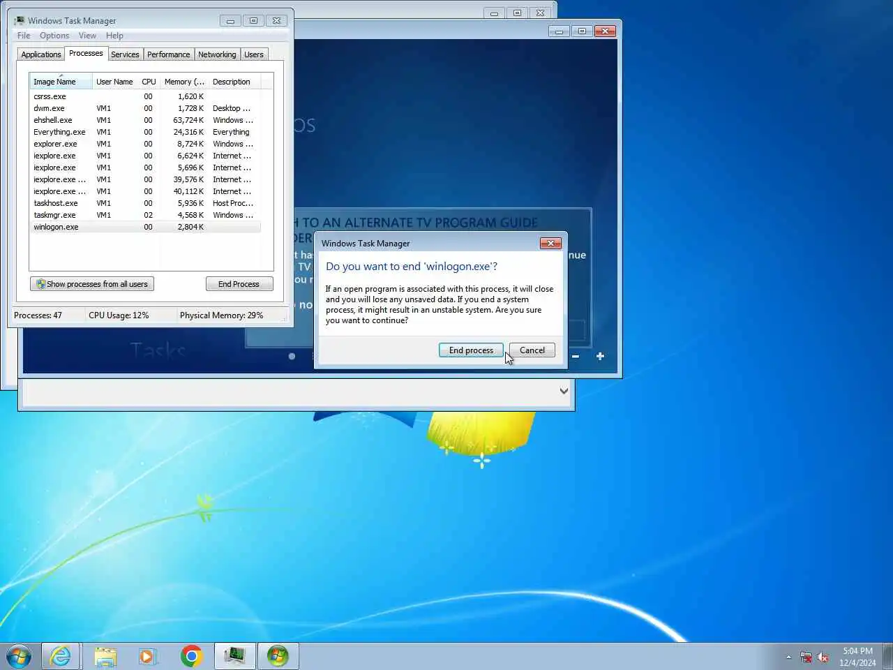This screenshot has width=893, height=670.
Task: Select iexplore.exe using 39,576 K memory
Action: click(x=145, y=179)
